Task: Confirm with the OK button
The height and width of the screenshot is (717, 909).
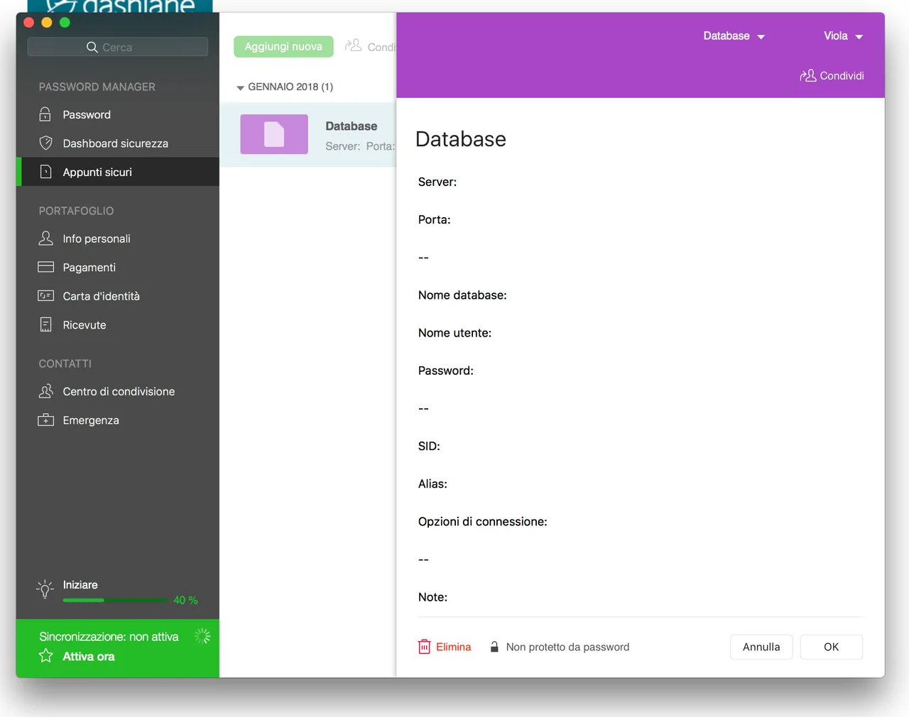Action: 831,647
